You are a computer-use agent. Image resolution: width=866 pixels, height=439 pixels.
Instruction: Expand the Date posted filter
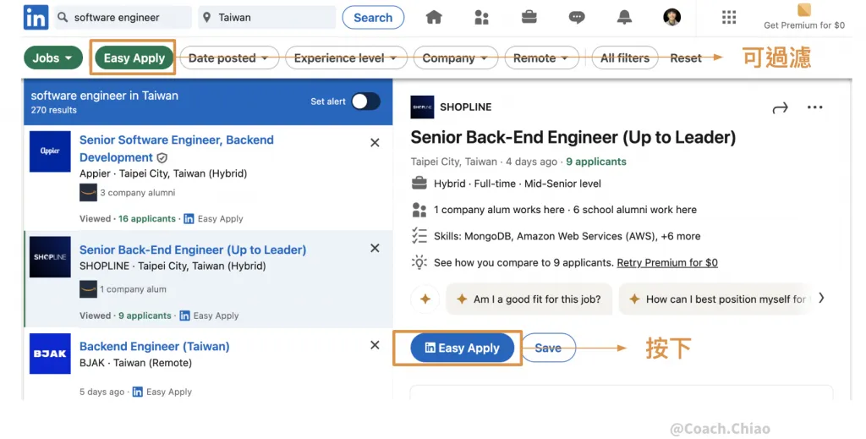click(228, 58)
